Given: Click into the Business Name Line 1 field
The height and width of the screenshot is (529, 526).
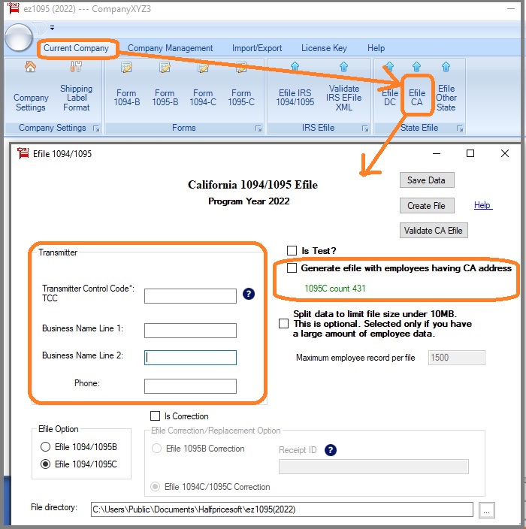Looking at the screenshot, I should (x=190, y=331).
